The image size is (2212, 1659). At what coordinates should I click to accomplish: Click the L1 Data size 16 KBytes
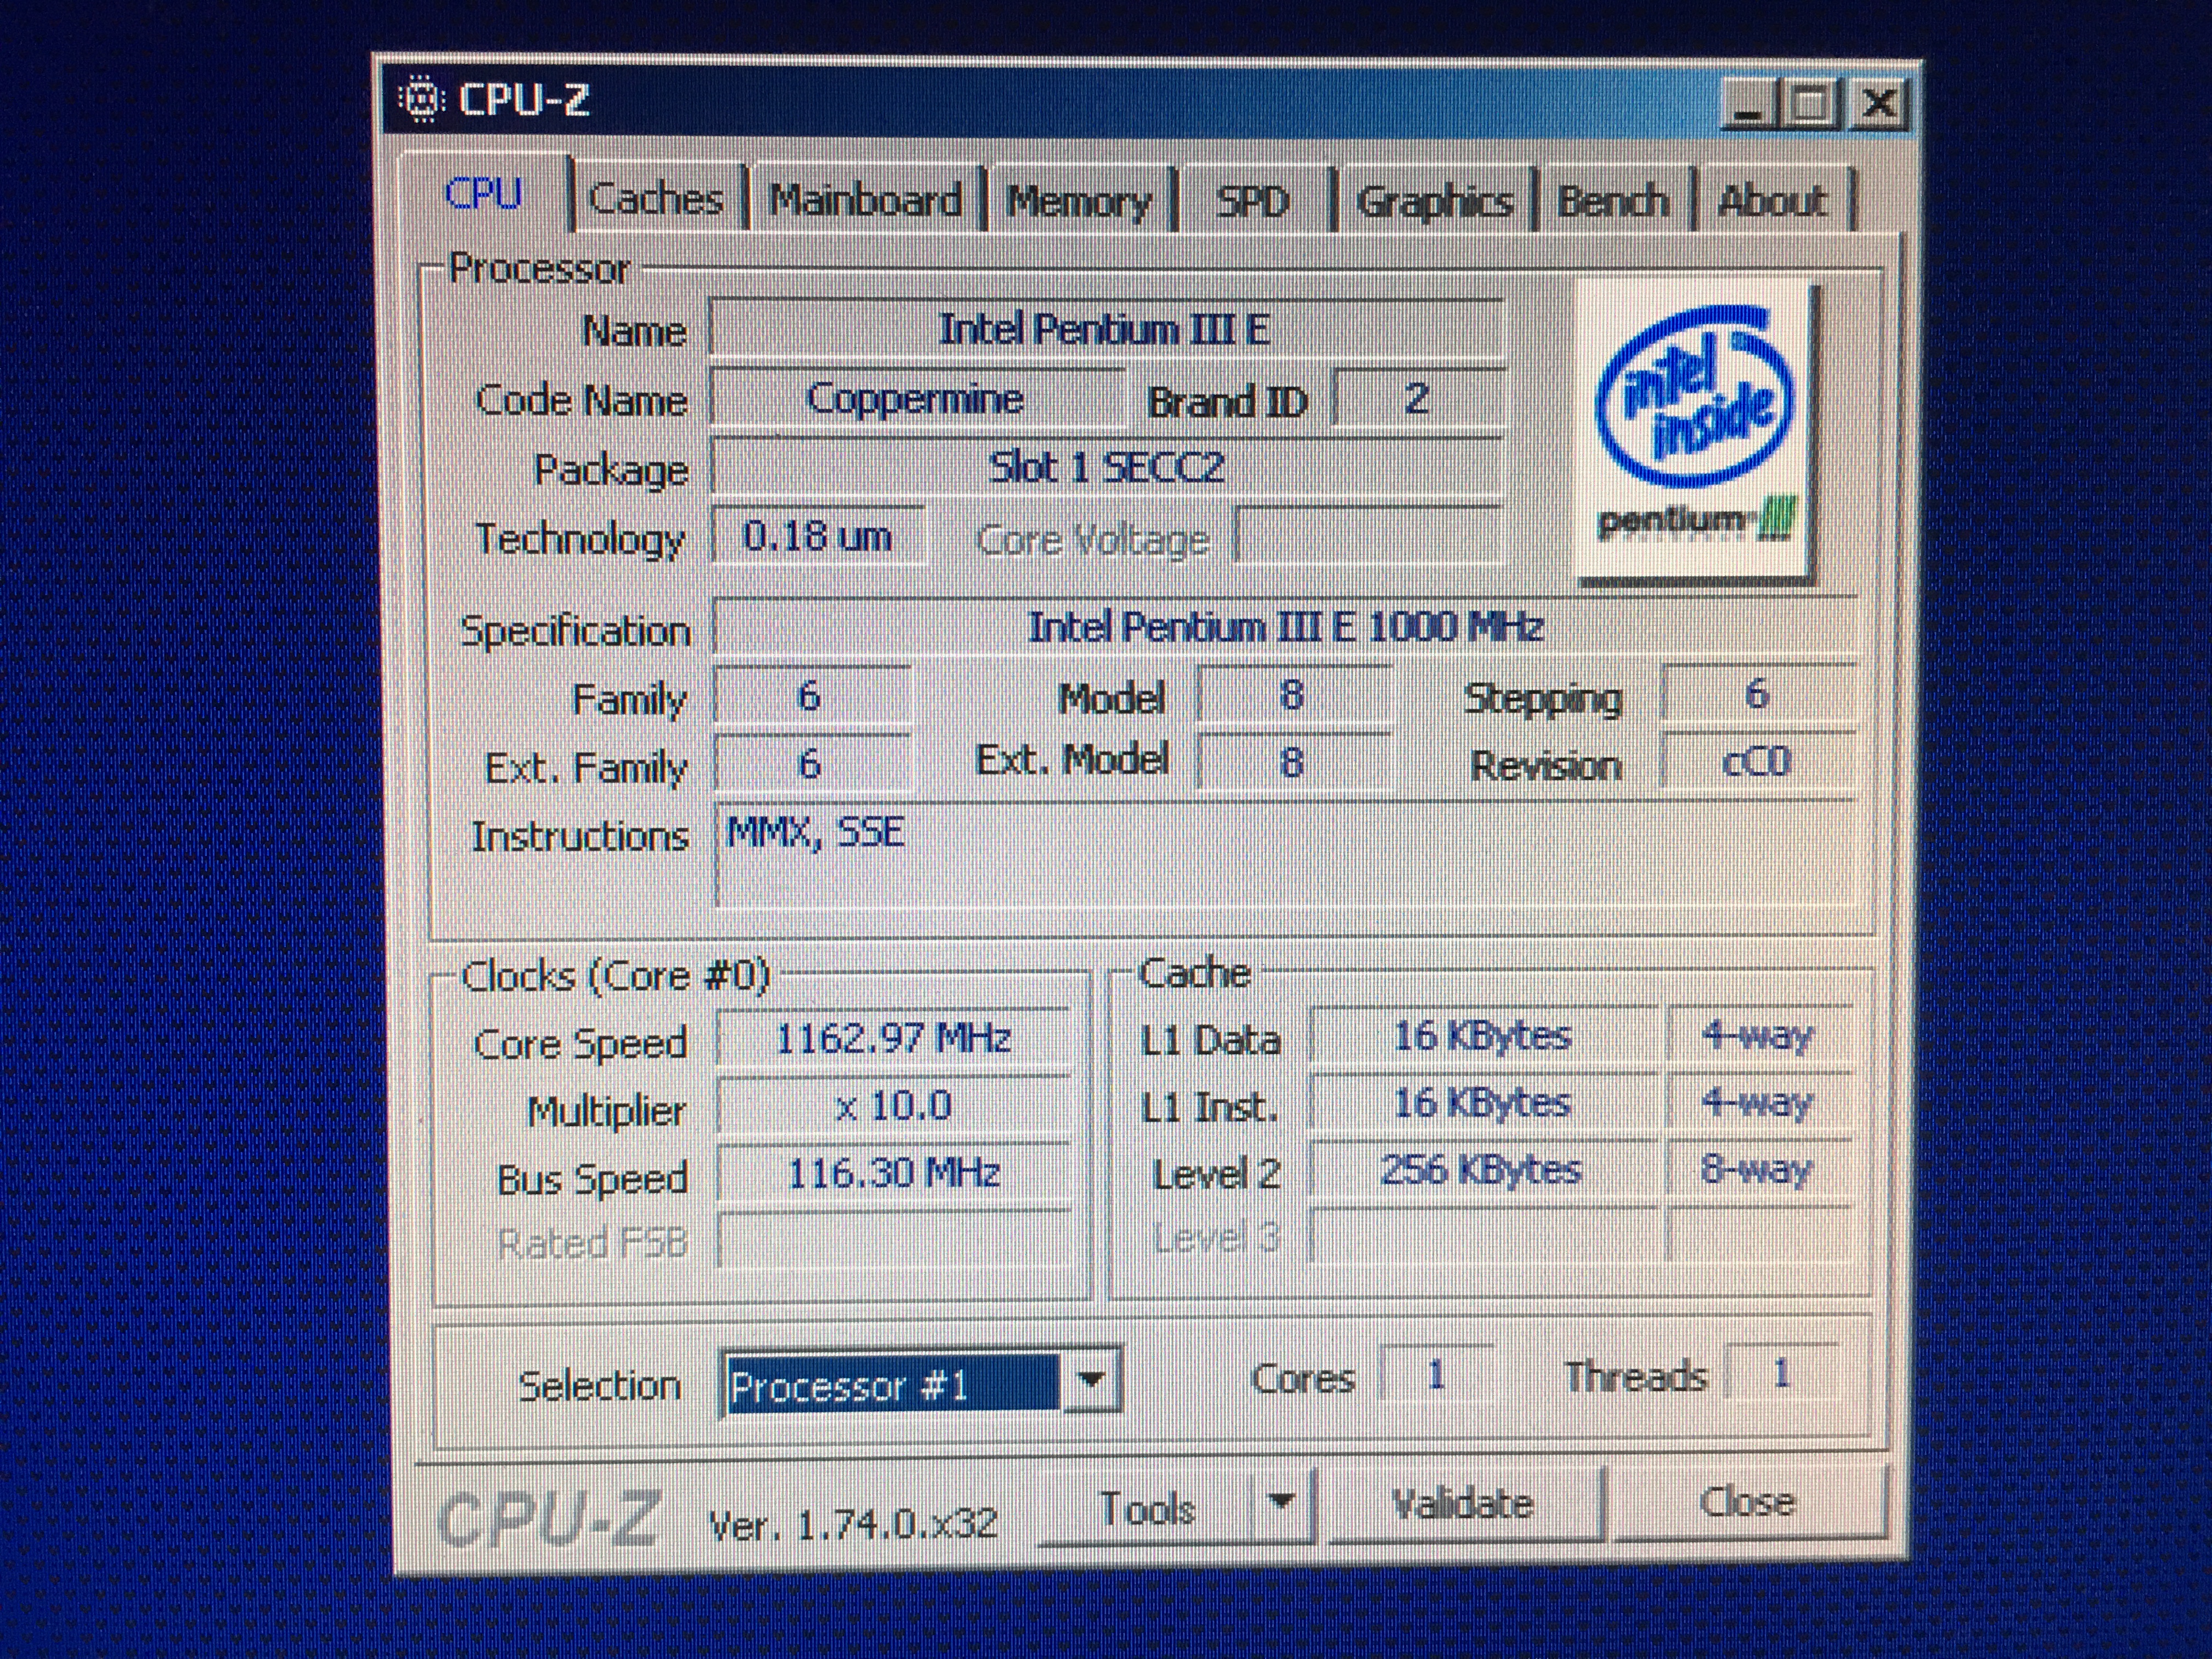click(x=1483, y=1035)
